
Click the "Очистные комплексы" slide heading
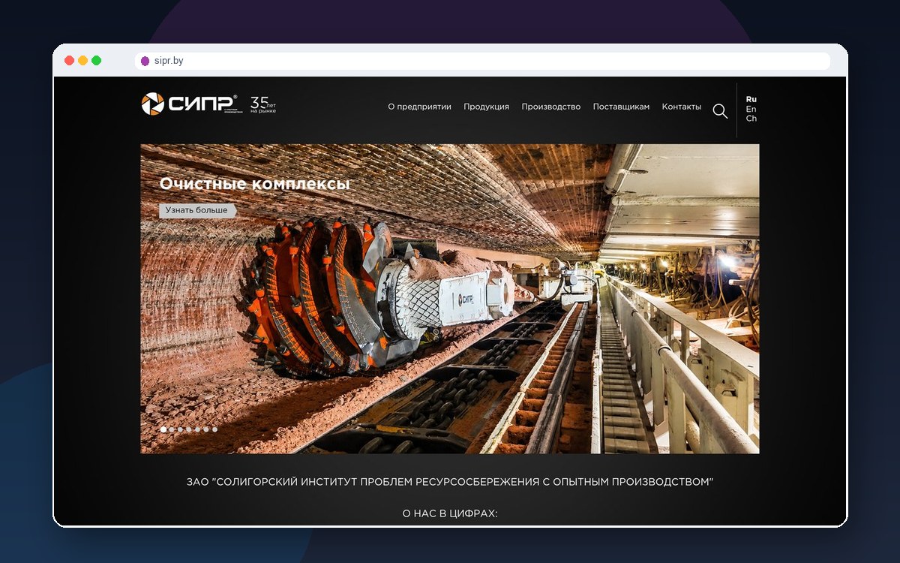tap(254, 184)
